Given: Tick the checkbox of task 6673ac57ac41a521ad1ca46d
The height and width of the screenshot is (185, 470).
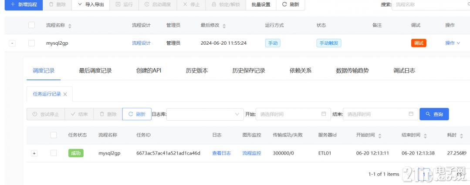Looking at the screenshot, I should [x=53, y=153].
